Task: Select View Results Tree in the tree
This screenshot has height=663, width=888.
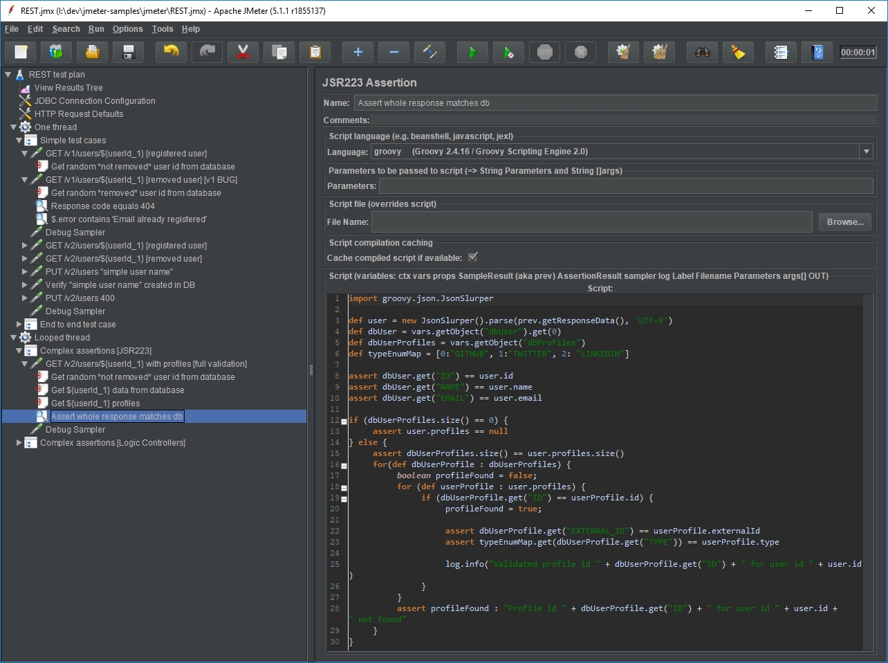Action: tap(68, 88)
